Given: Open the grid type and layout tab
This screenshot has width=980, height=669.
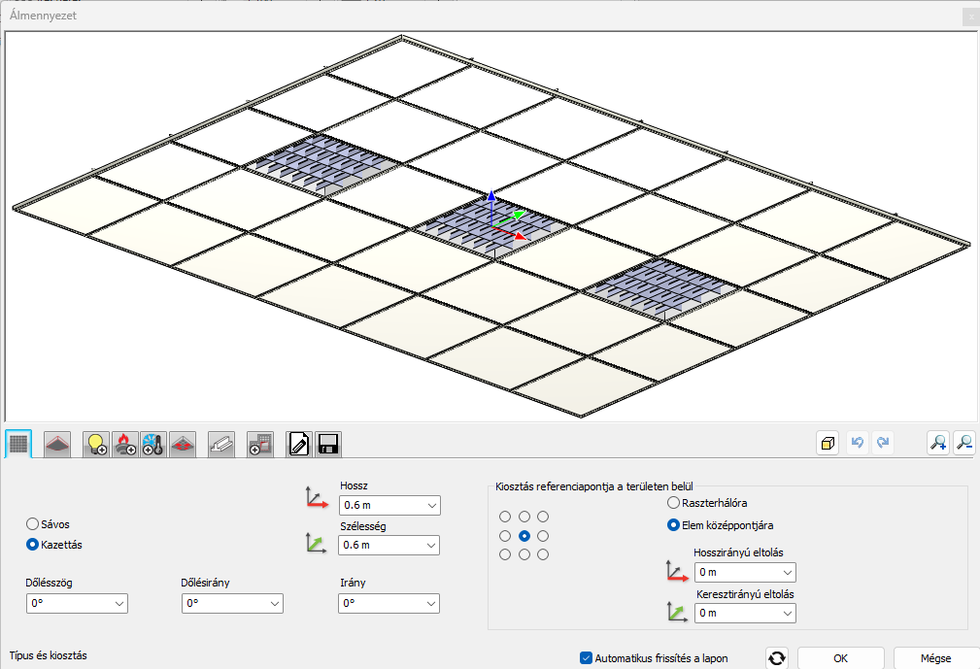Looking at the screenshot, I should pyautogui.click(x=18, y=444).
